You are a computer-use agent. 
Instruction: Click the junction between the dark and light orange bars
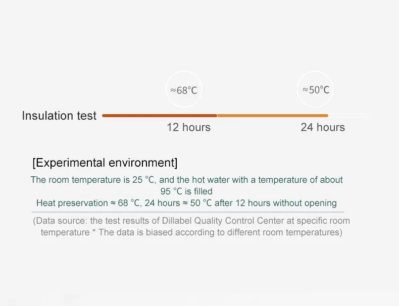[217, 116]
